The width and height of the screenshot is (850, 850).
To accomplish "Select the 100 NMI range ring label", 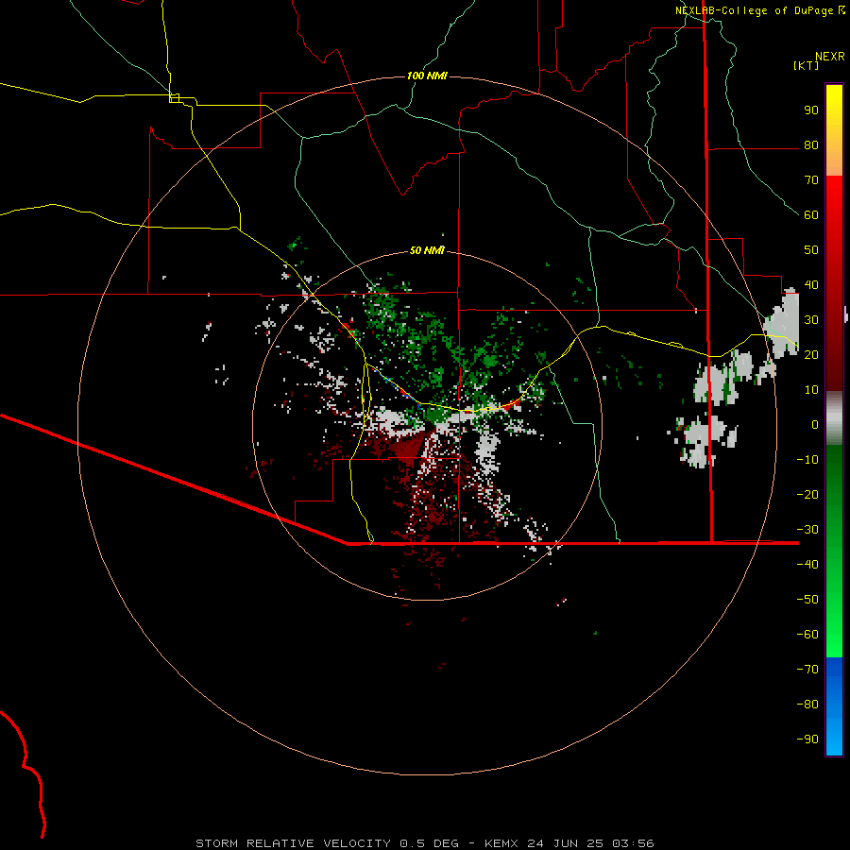I will [x=427, y=76].
